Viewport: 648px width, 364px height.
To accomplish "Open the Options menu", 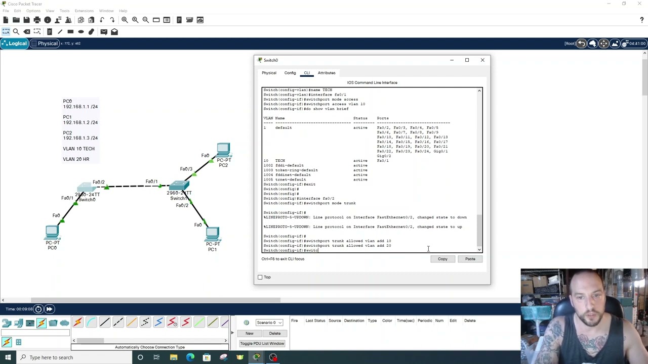I will 33,11.
